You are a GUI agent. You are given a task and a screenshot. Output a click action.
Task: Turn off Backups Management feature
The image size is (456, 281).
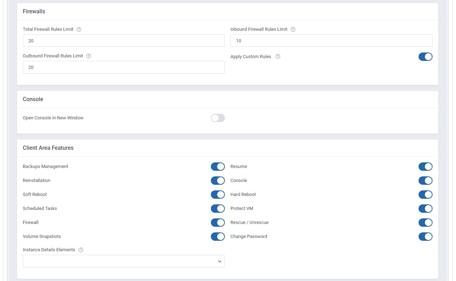click(x=217, y=167)
